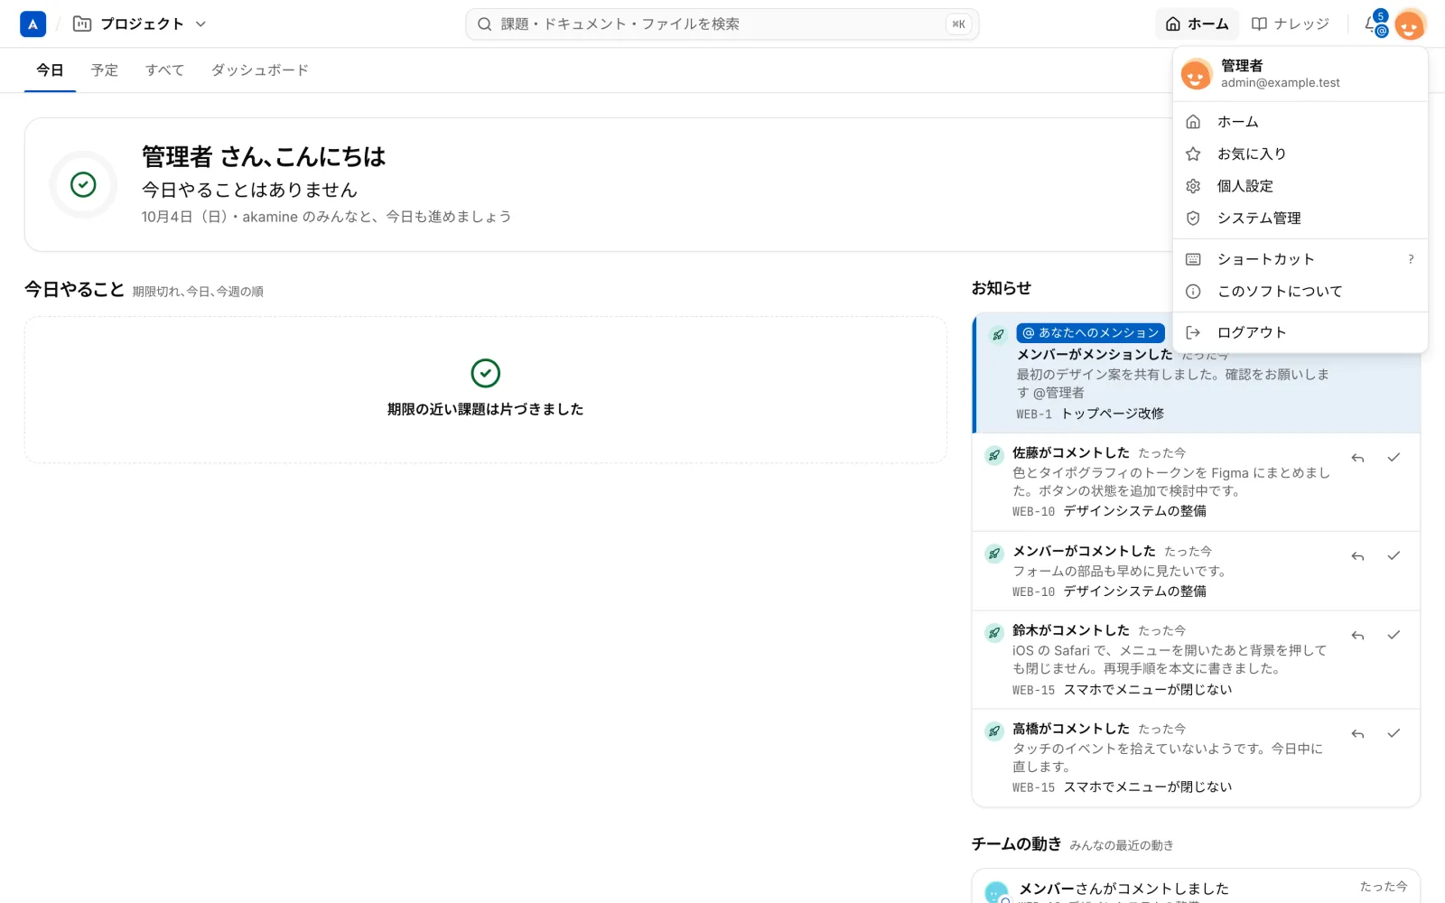The height and width of the screenshot is (903, 1445).
Task: Click the shield icon beside システム管理
Action: coord(1193,219)
